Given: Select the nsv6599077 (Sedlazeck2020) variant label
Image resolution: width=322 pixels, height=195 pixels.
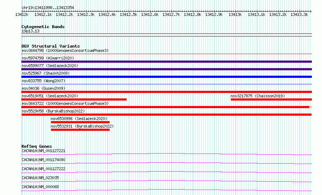Looking at the screenshot, I should pos(50,66).
